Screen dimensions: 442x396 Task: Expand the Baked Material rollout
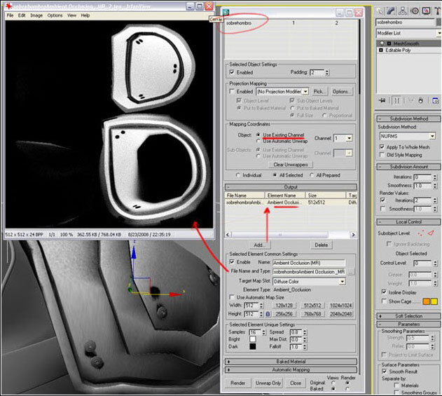291,361
